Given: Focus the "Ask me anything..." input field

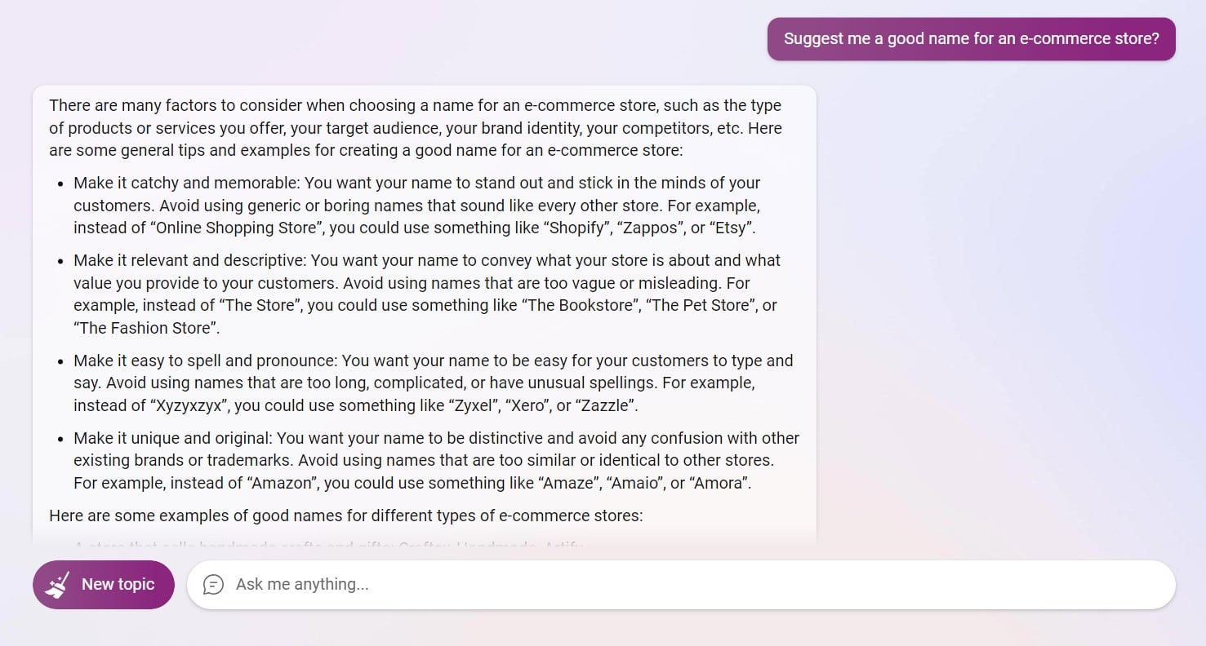Looking at the screenshot, I should [x=686, y=585].
